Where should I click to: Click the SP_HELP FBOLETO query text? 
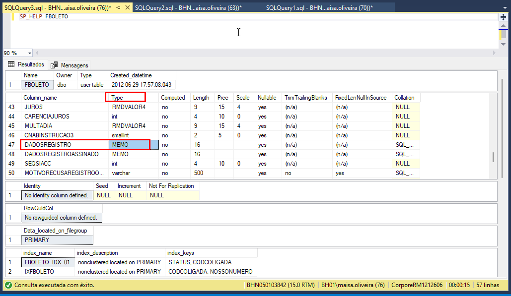click(x=44, y=16)
